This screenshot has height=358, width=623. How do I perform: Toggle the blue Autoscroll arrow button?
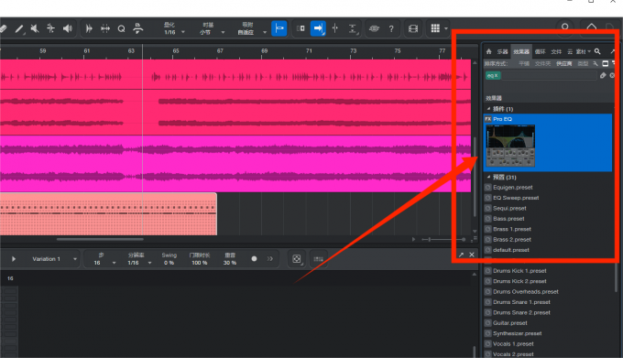pyautogui.click(x=318, y=28)
